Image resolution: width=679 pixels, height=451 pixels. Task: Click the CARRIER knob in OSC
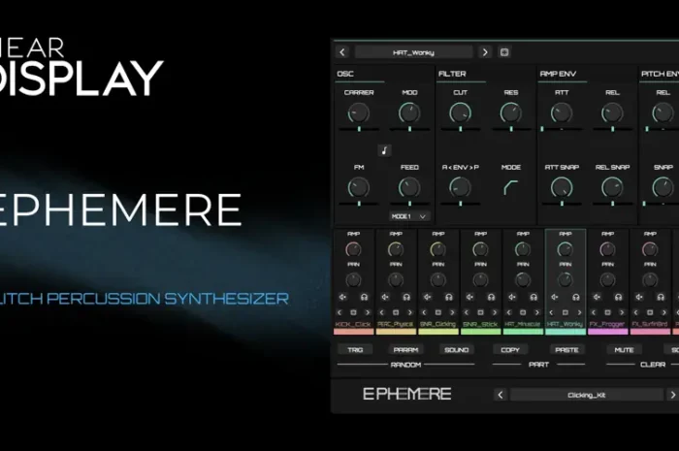tap(359, 113)
